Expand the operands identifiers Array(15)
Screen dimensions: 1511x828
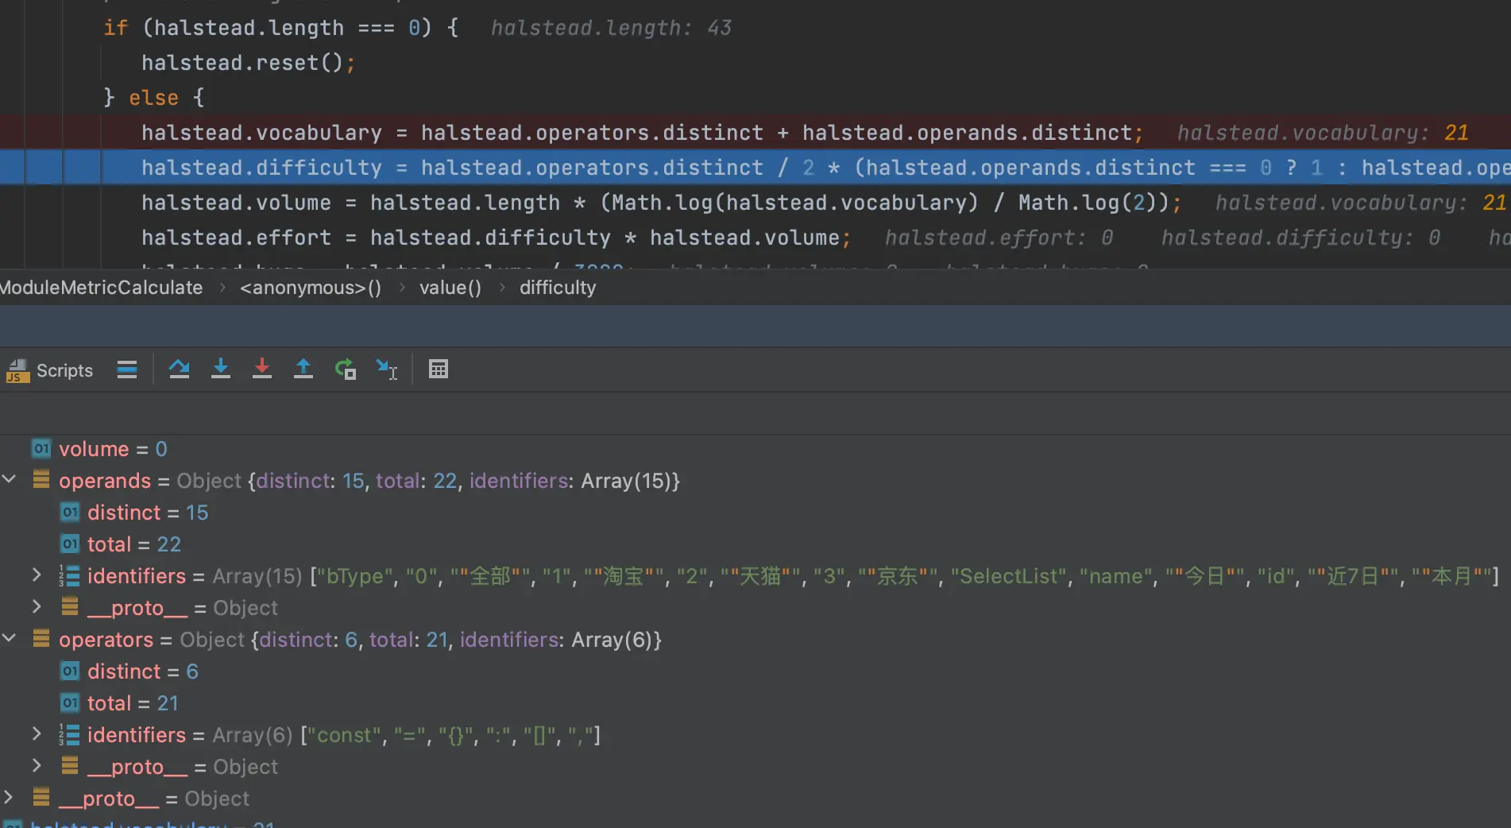[x=37, y=575]
